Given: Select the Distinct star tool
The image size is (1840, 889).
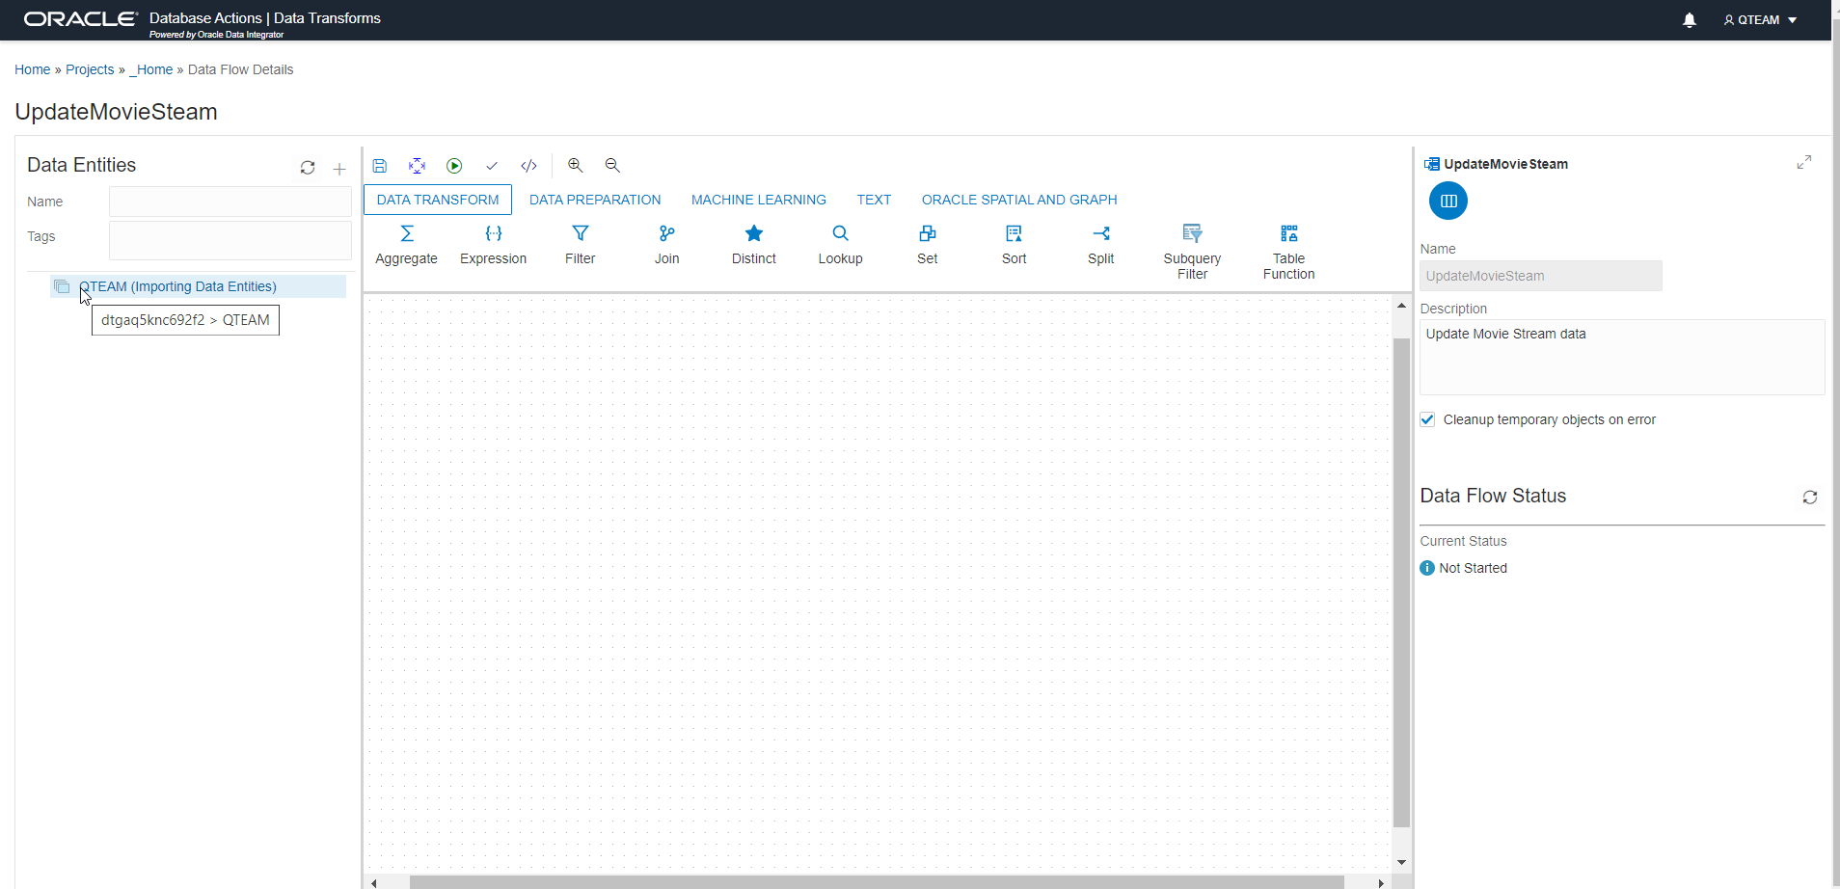Looking at the screenshot, I should tap(754, 245).
